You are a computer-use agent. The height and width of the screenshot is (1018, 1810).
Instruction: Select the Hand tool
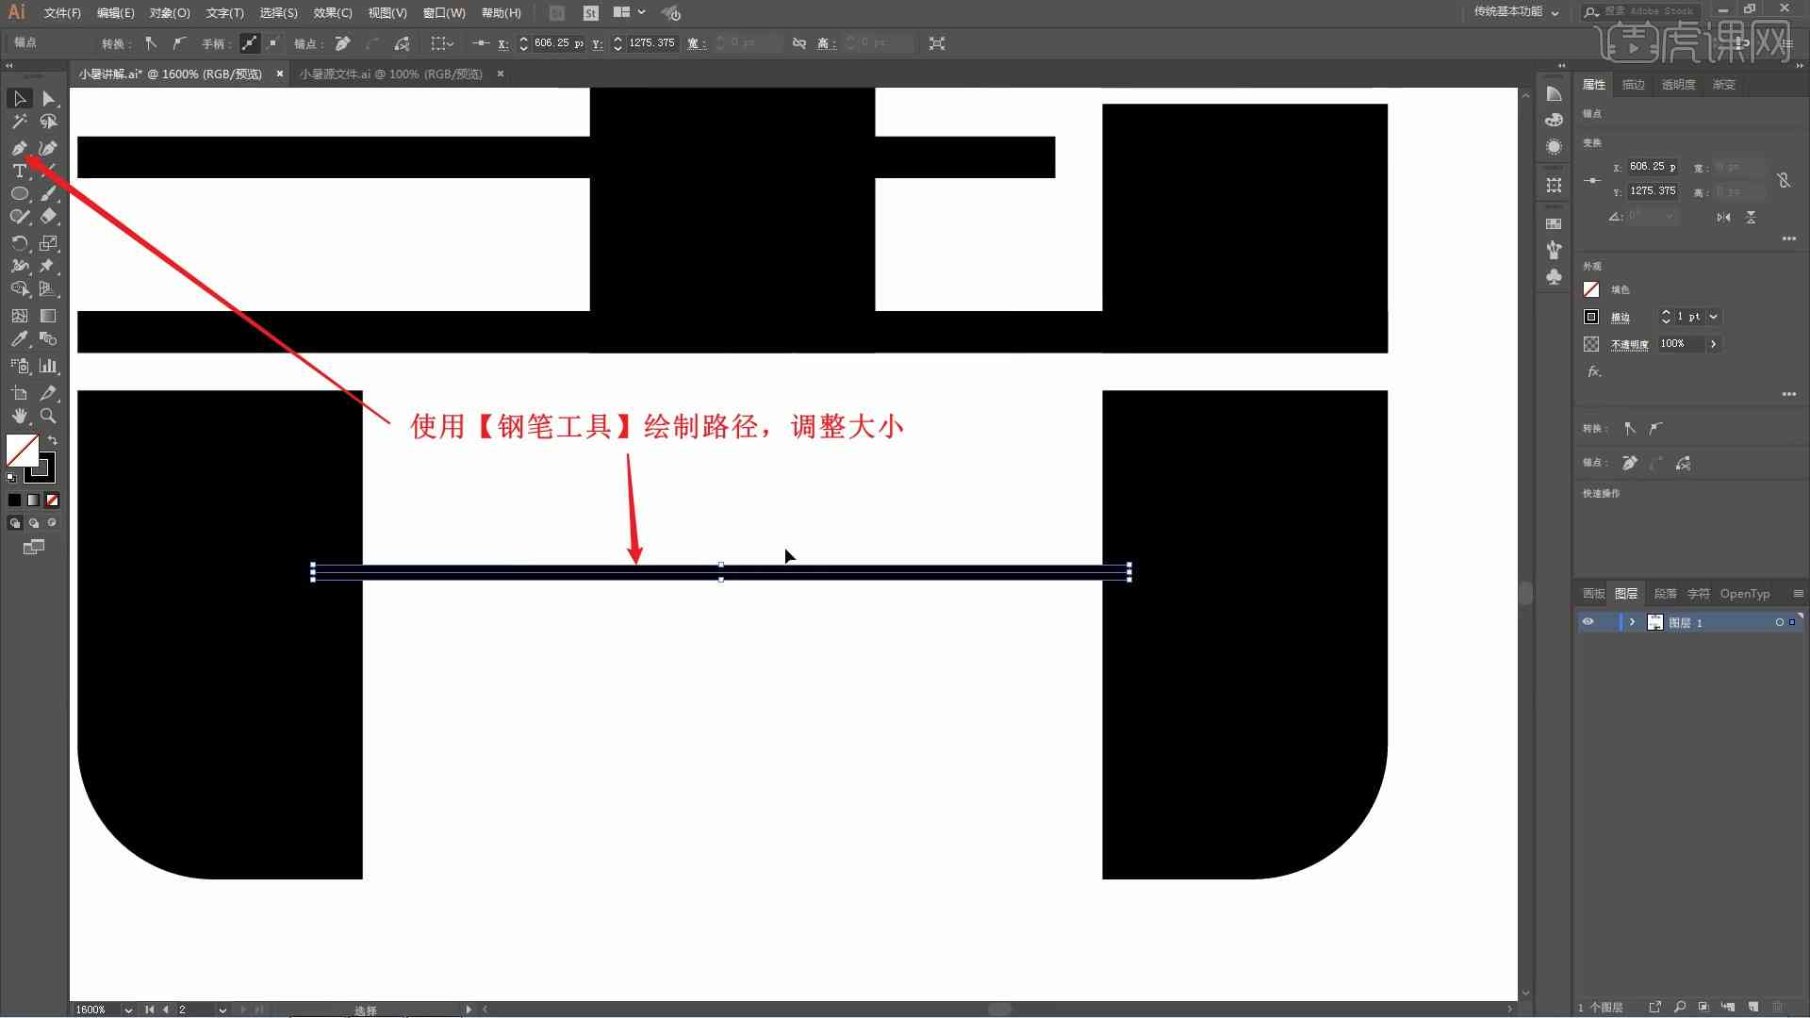19,414
